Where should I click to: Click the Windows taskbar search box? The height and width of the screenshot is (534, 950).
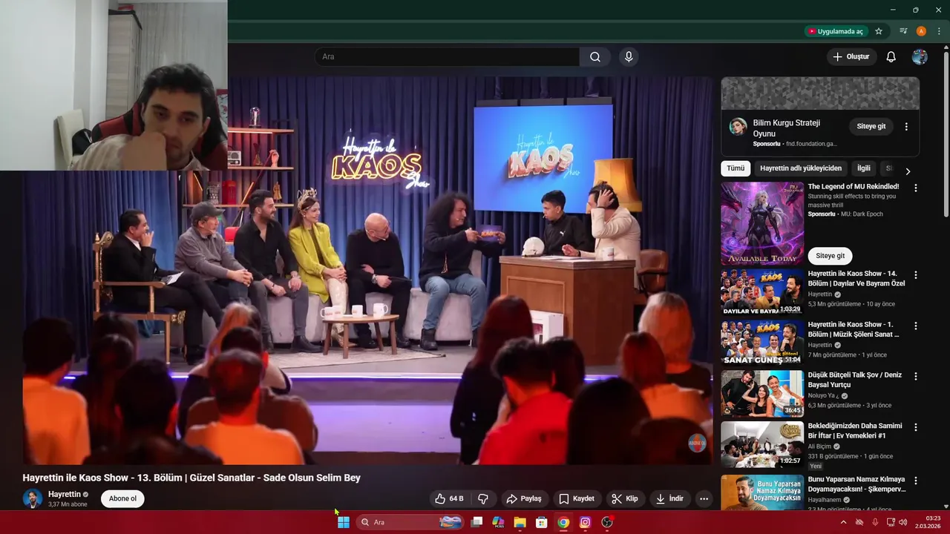pos(410,522)
